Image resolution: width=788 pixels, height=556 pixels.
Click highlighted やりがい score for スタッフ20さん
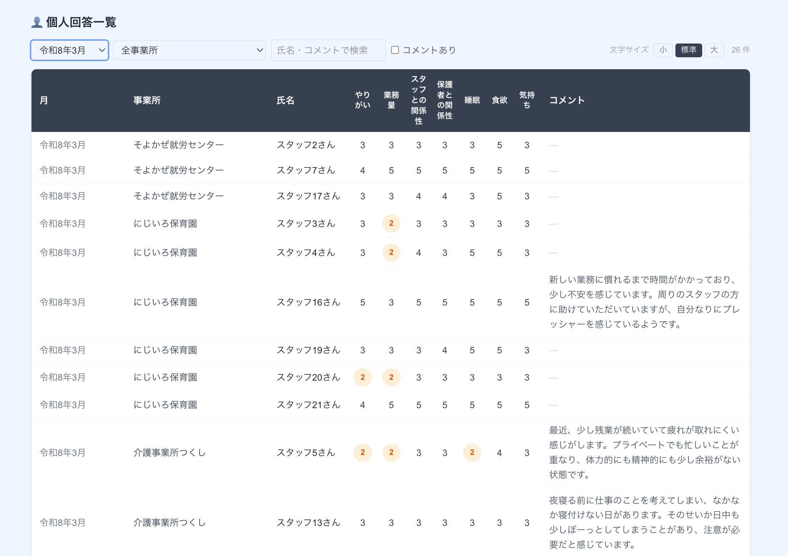[x=362, y=377]
